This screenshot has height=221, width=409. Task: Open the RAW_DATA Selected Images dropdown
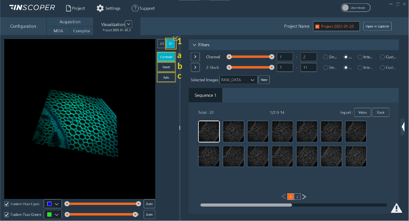tap(238, 80)
